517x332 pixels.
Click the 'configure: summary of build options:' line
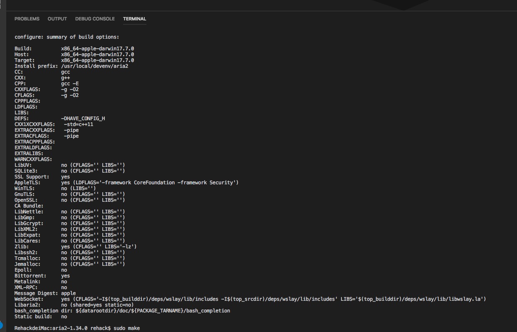click(67, 37)
